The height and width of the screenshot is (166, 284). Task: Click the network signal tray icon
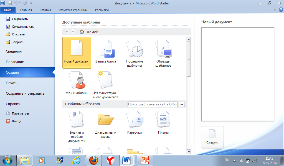(x=255, y=160)
